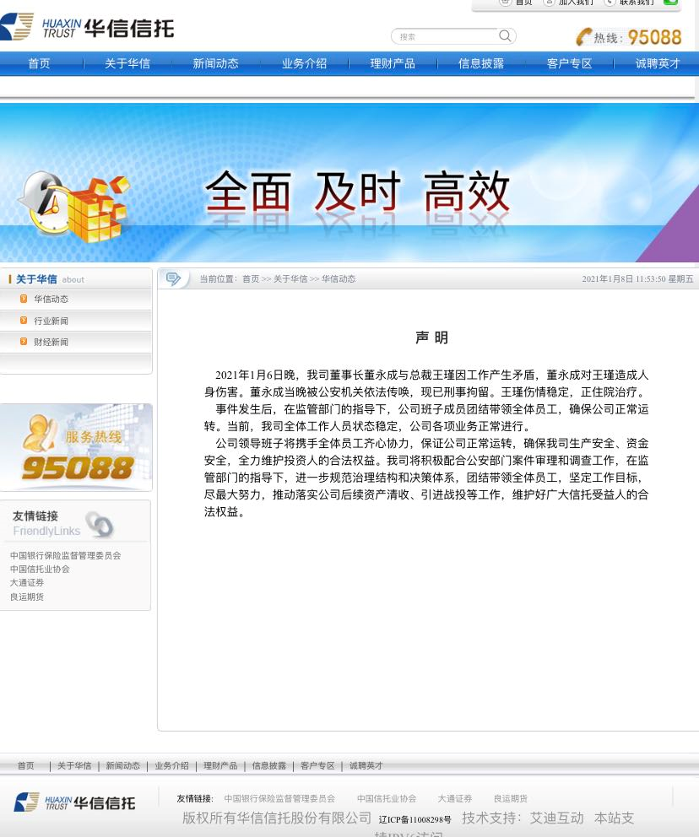Screen dimensions: 699x837
Task: Click the home icon beside 首页 in top bar
Action: (505, 3)
